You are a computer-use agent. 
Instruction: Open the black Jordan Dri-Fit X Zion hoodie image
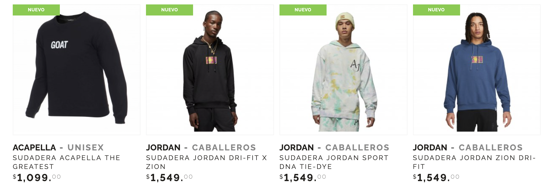coord(210,70)
